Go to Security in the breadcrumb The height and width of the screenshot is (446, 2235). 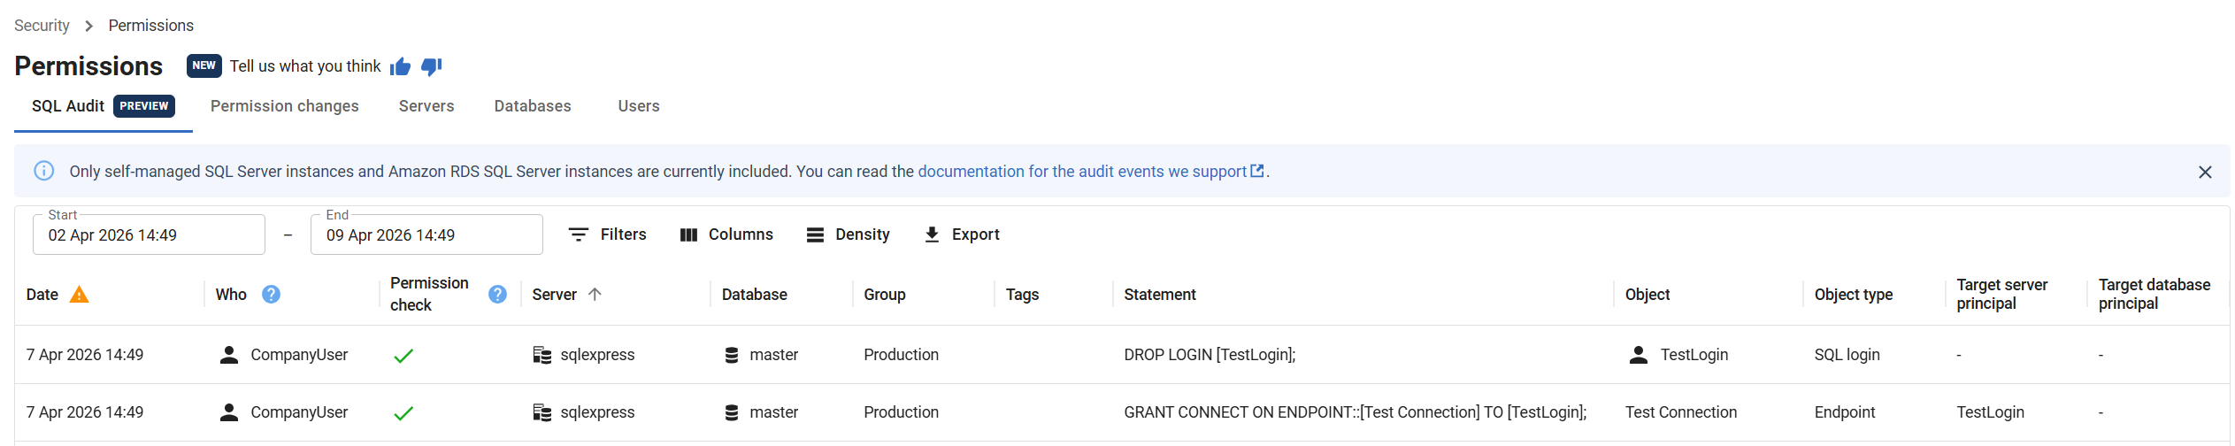coord(42,26)
